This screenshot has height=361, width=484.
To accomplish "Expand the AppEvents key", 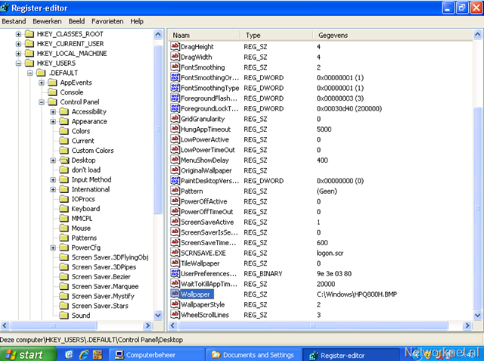I will (42, 82).
